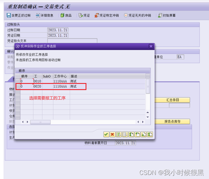Screen dimensions: 209x179
Task: Click the far-left horizontal scroll arrow
Action: (x=23, y=122)
